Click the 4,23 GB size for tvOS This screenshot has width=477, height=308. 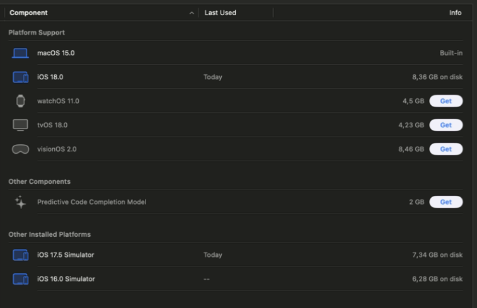pyautogui.click(x=411, y=125)
